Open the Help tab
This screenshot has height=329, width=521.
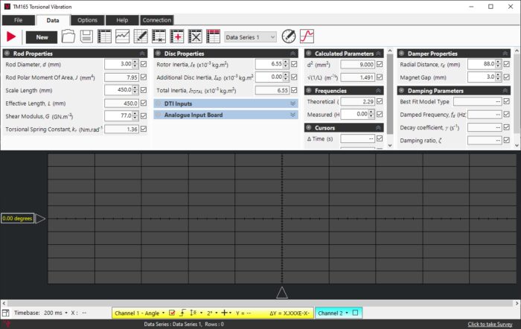[122, 20]
